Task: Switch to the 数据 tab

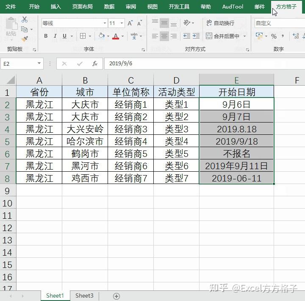Action: click(109, 7)
